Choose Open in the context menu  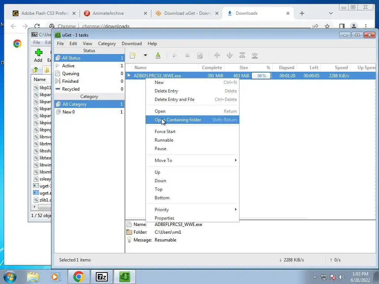pyautogui.click(x=192, y=111)
